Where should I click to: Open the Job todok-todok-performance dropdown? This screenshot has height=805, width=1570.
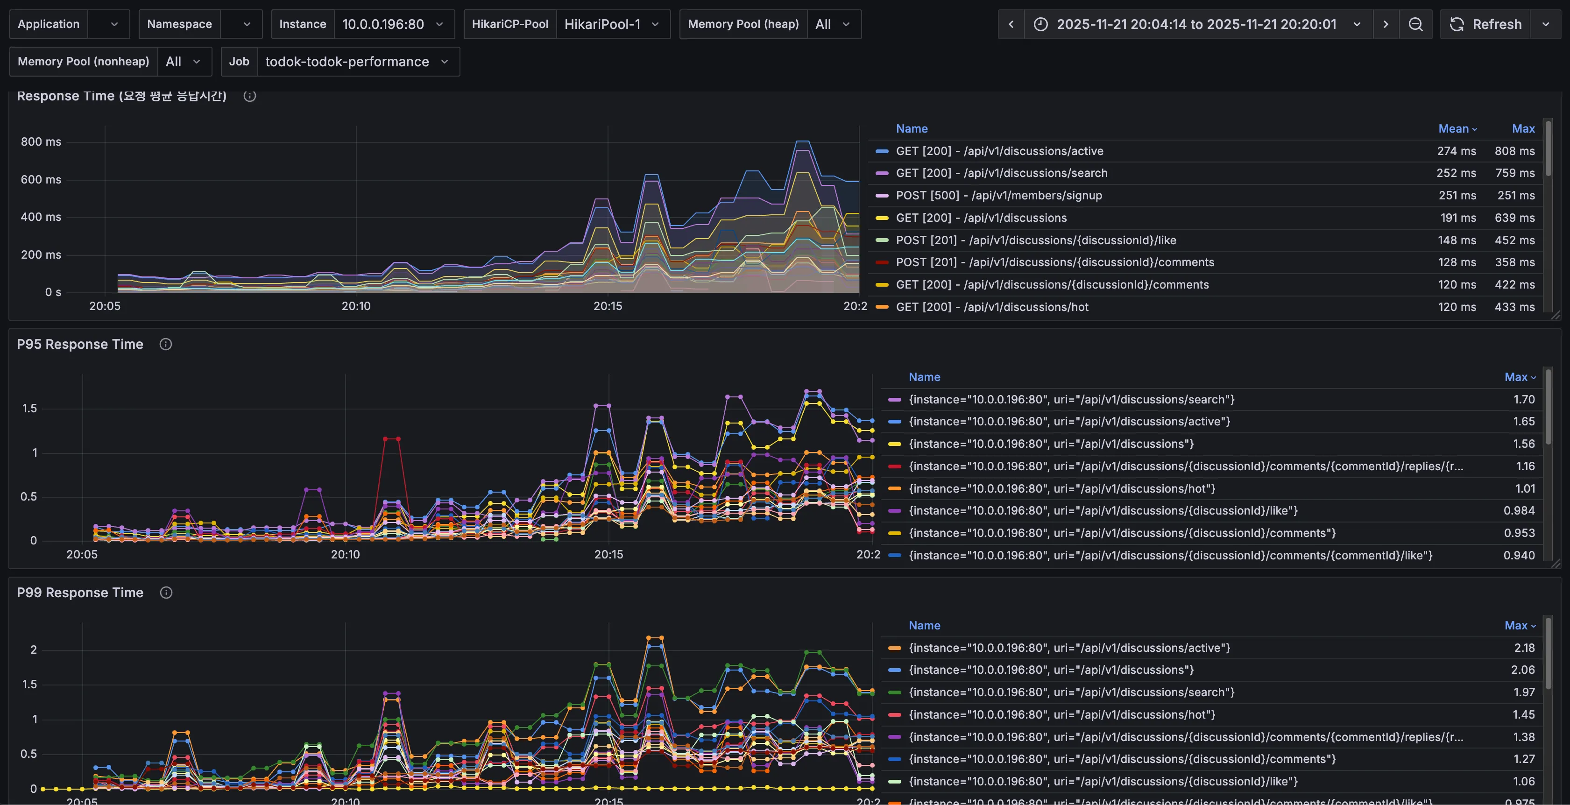coord(357,62)
